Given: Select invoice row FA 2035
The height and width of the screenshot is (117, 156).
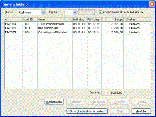Looking at the screenshot, I should tap(78, 32).
